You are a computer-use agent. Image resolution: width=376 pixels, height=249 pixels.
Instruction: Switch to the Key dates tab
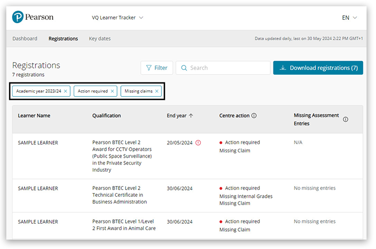pyautogui.click(x=99, y=39)
